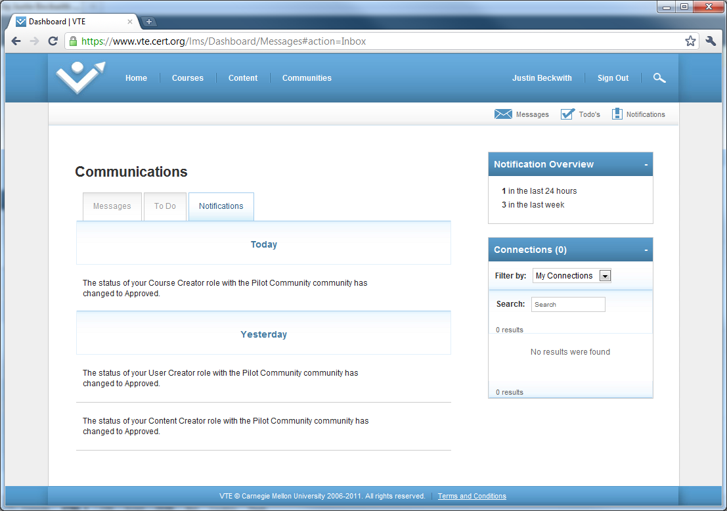727x511 pixels.
Task: Click the green secure lock icon
Action: 73,41
